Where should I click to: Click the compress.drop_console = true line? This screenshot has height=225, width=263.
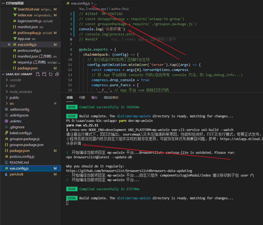(120, 80)
